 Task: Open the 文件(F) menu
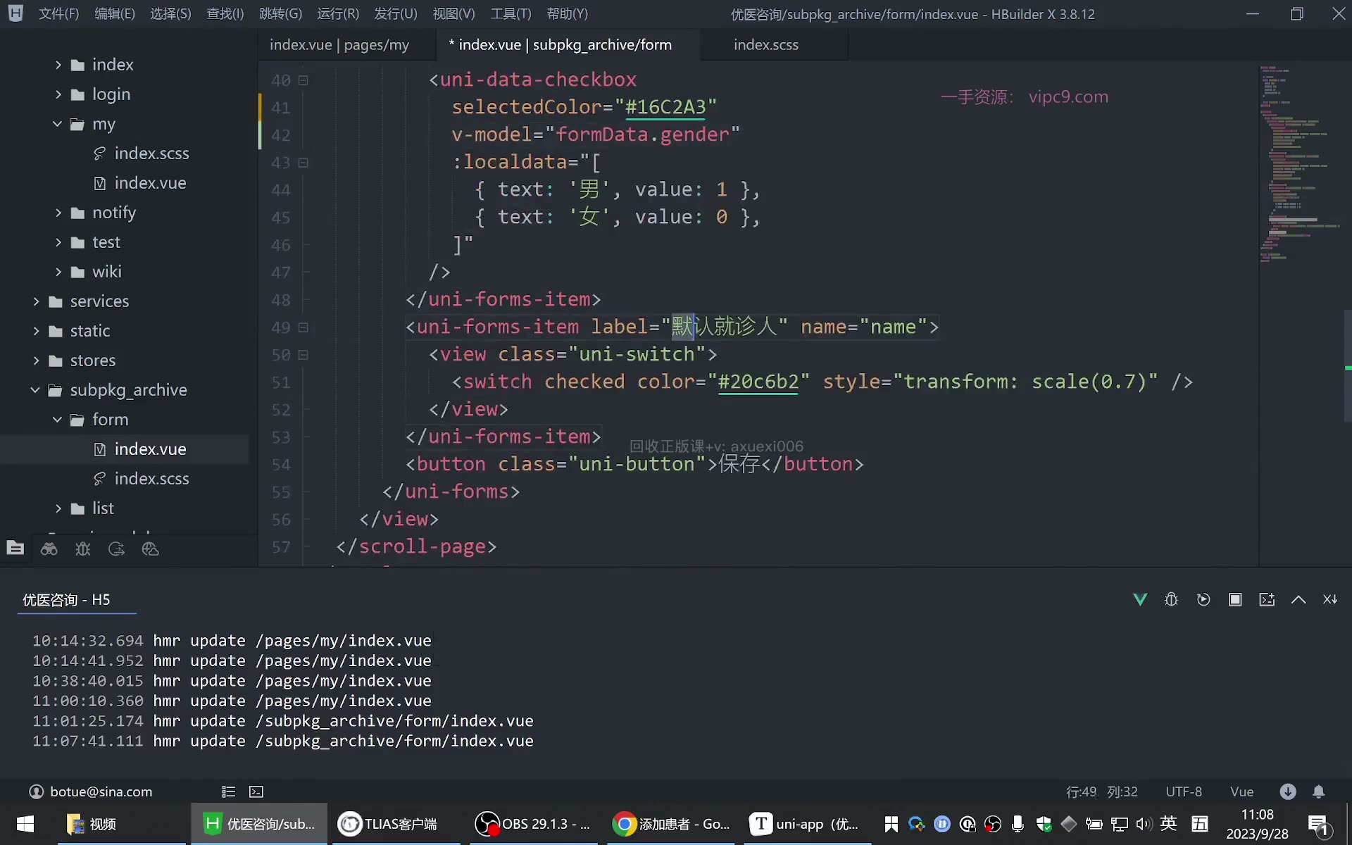(58, 14)
